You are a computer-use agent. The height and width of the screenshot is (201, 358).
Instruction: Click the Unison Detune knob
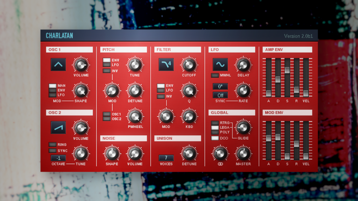click(189, 154)
